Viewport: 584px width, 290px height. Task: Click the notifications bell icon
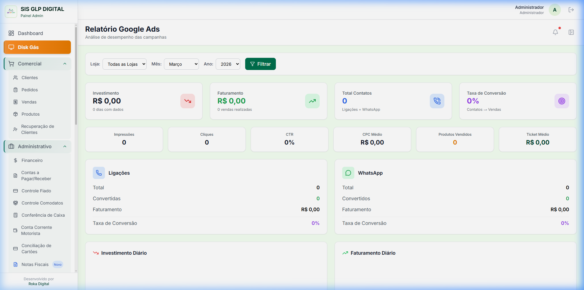[555, 32]
